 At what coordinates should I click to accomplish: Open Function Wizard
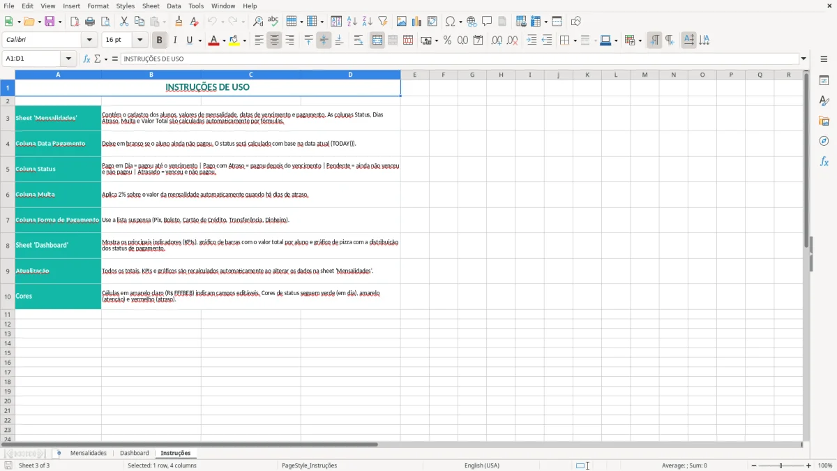point(87,59)
